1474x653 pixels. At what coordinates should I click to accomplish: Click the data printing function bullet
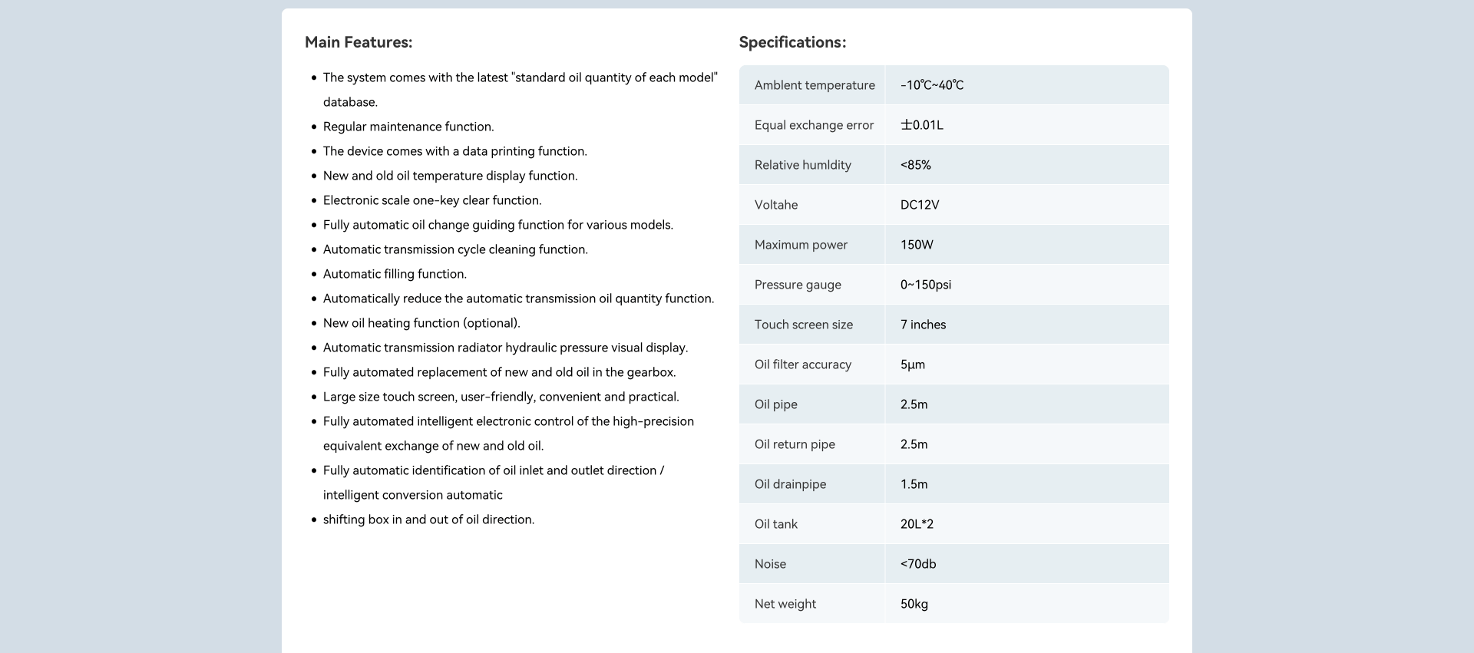454,151
